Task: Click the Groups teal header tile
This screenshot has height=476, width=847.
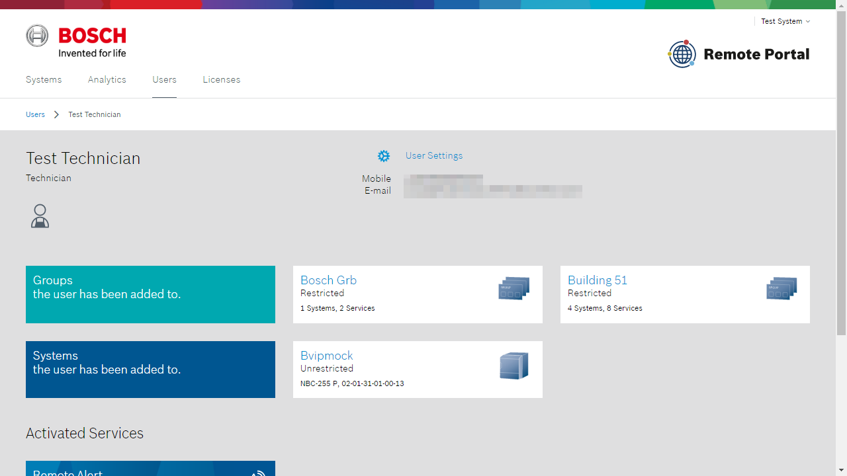Action: pyautogui.click(x=150, y=294)
